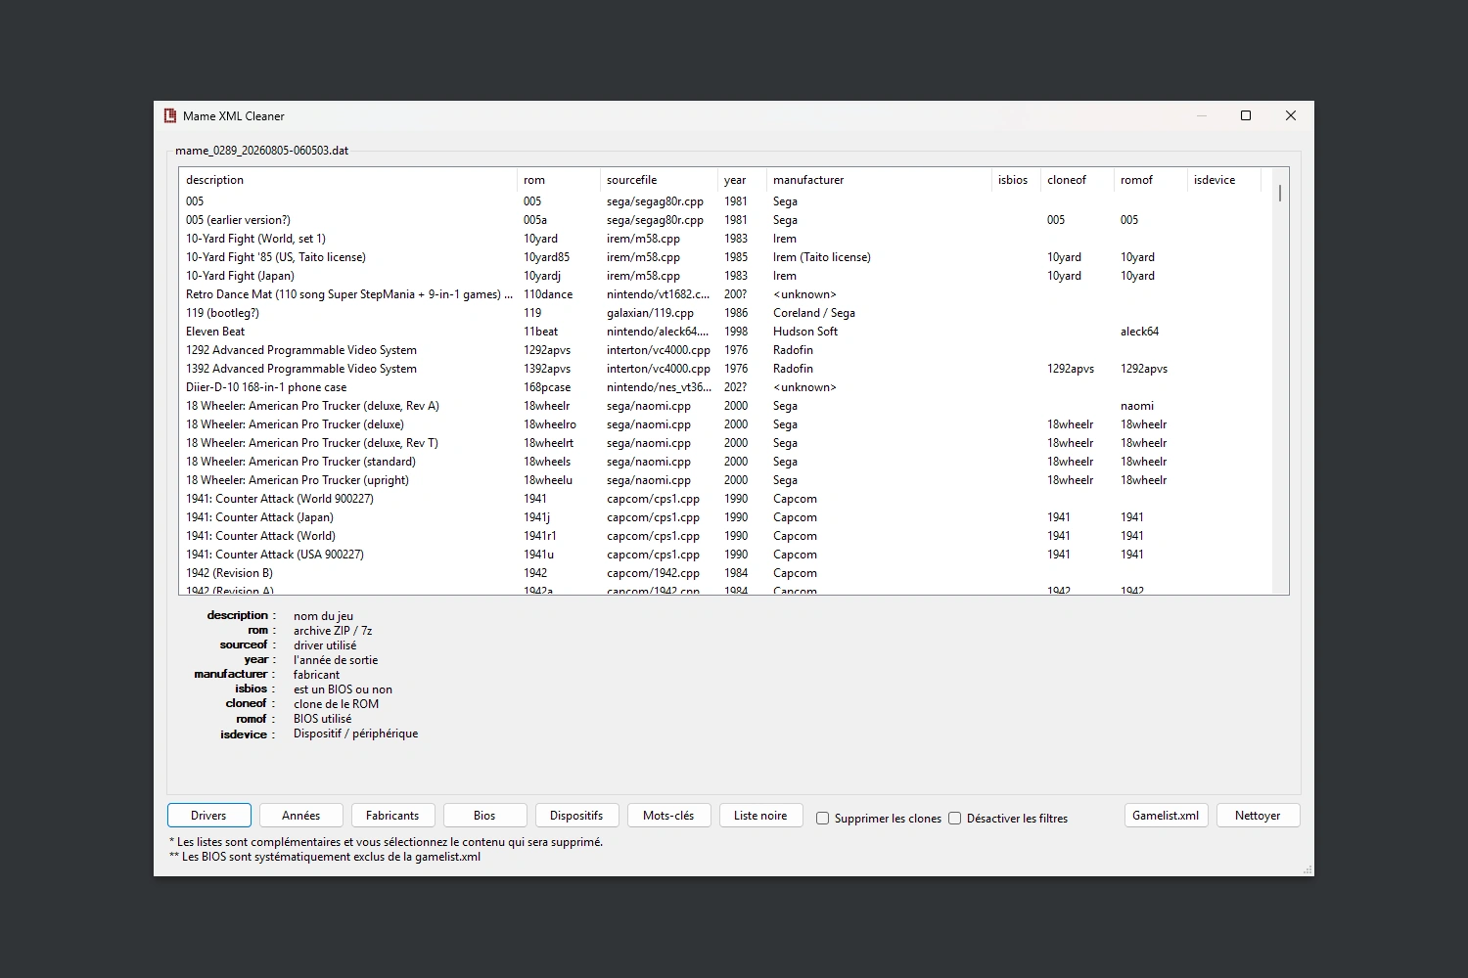
Task: Click cloneof cell "1292apvs"
Action: (x=1071, y=369)
